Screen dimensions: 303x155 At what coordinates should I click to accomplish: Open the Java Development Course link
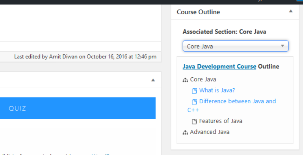[219, 67]
